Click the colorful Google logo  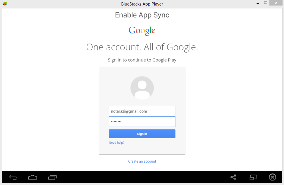142,31
